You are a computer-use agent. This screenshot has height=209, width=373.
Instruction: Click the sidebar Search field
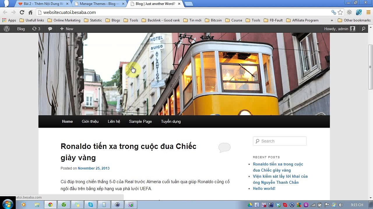click(x=280, y=141)
